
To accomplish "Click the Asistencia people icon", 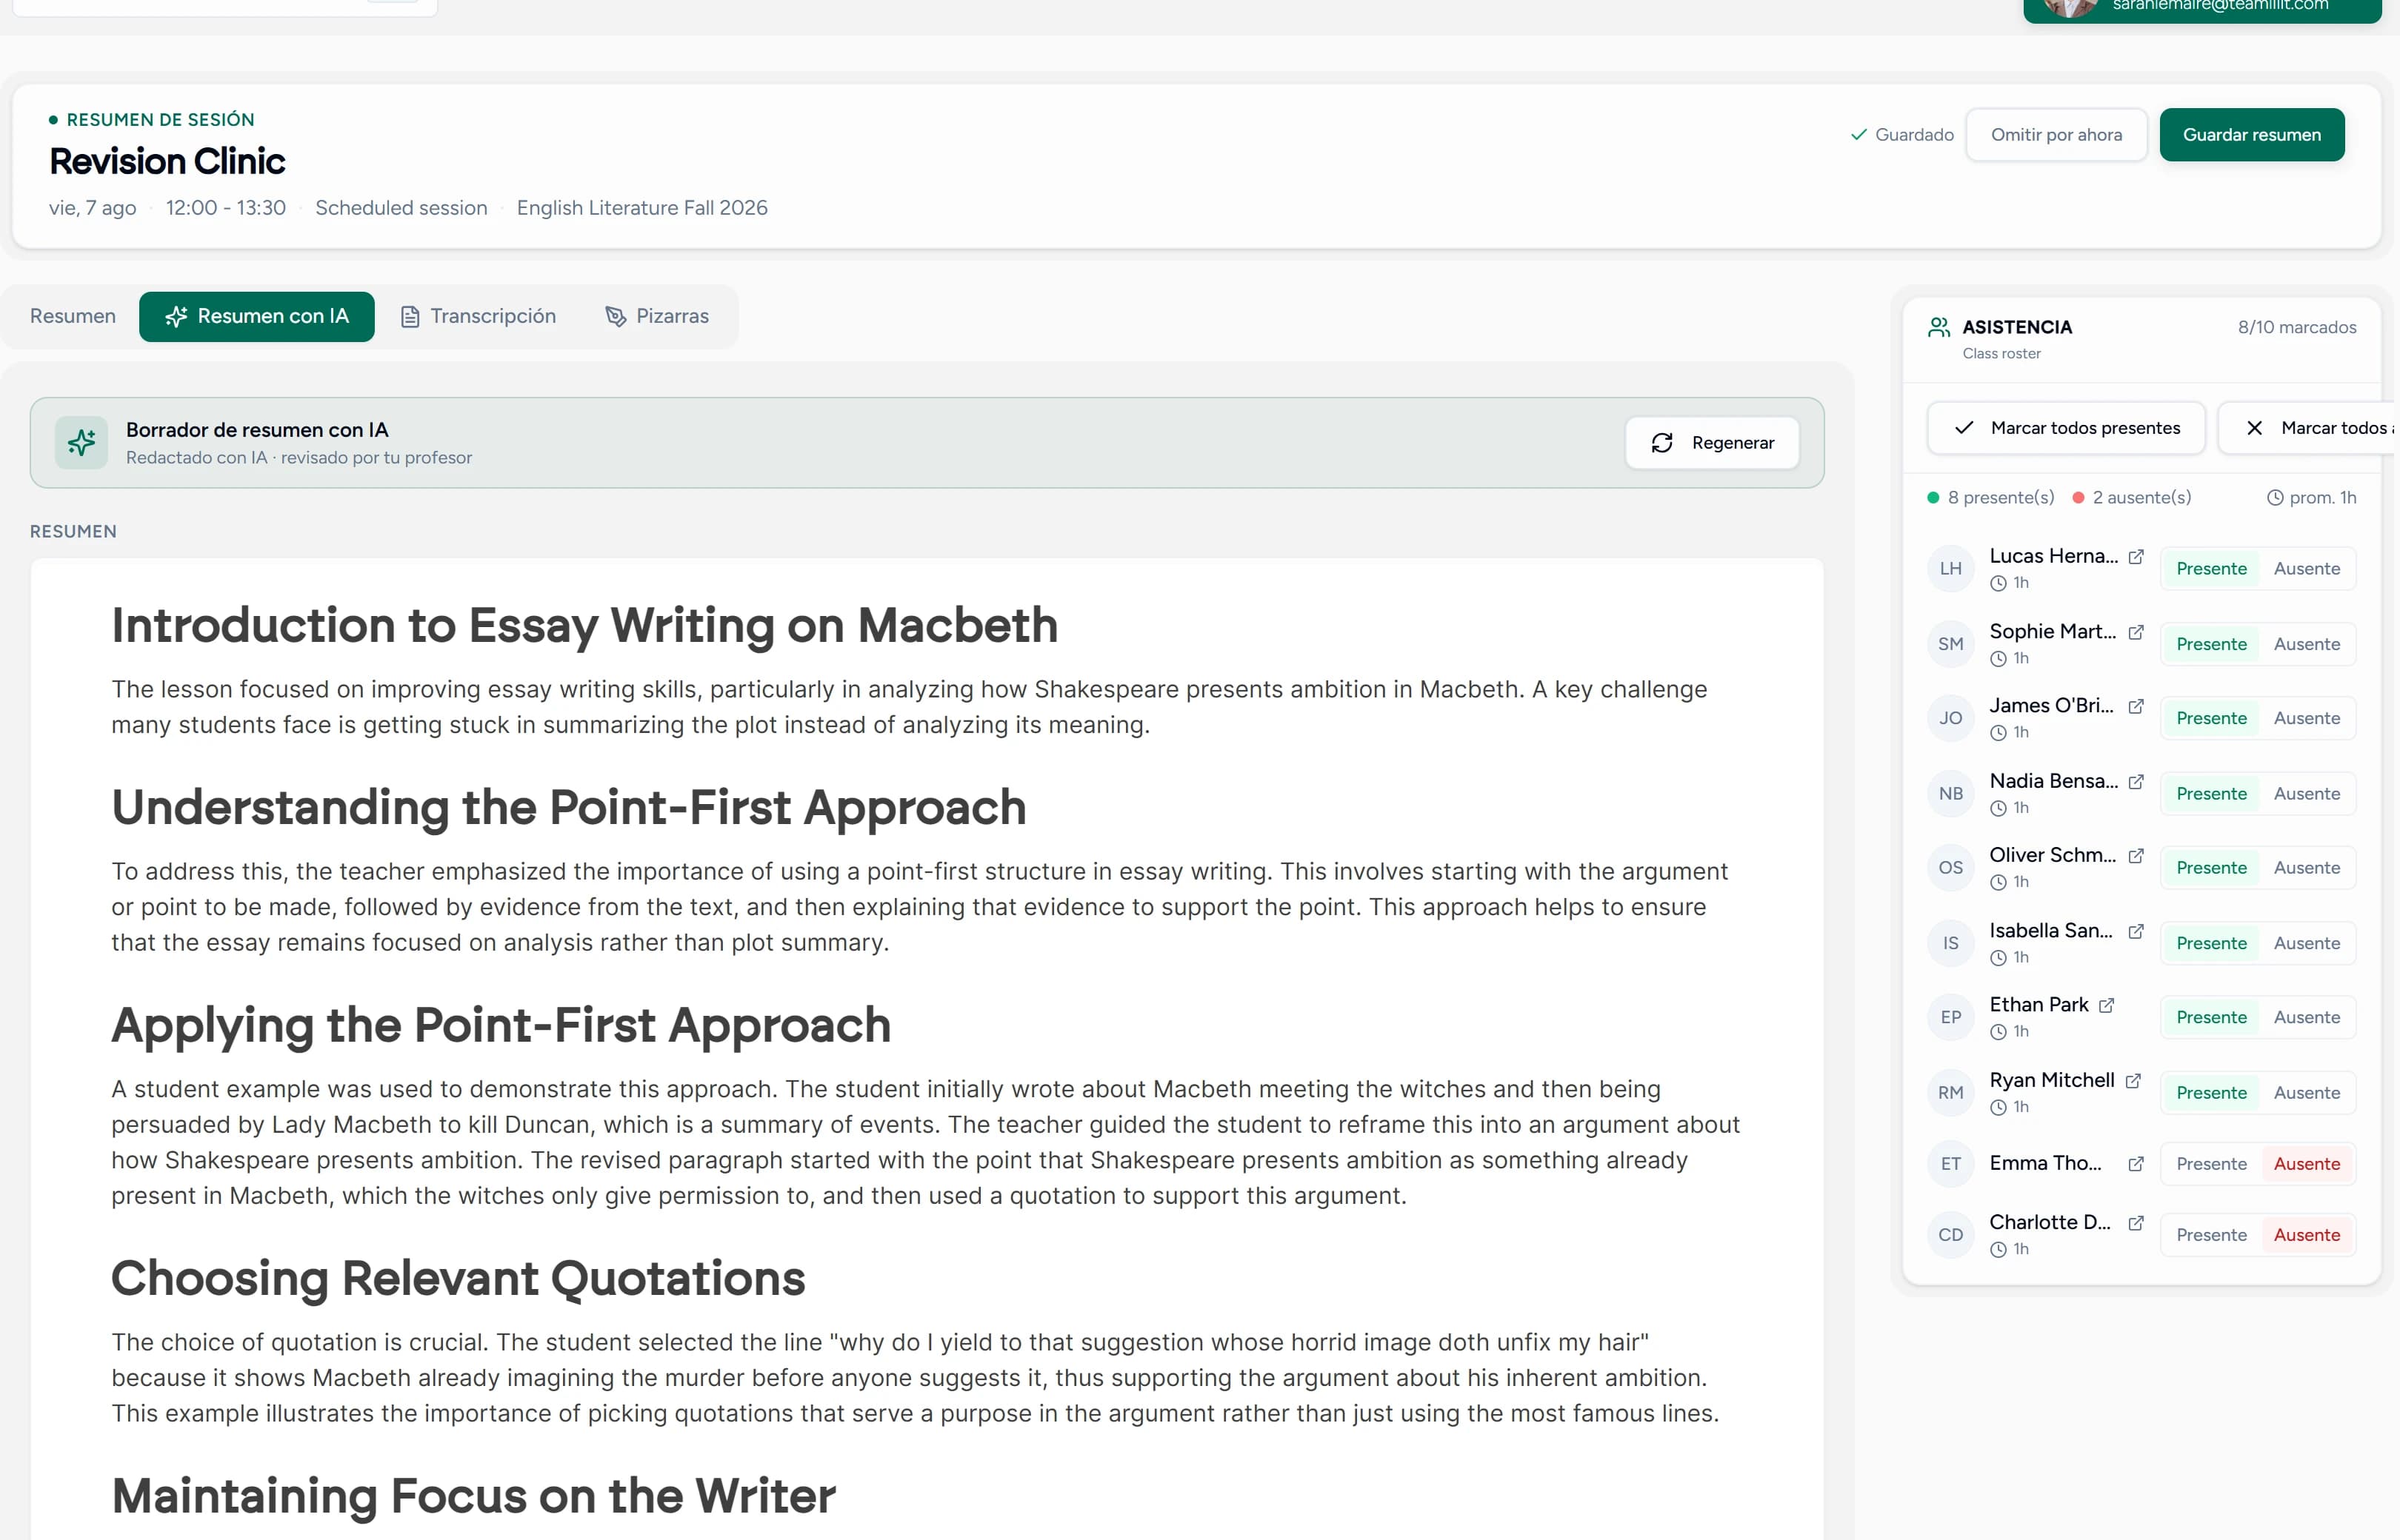I will (x=1939, y=327).
